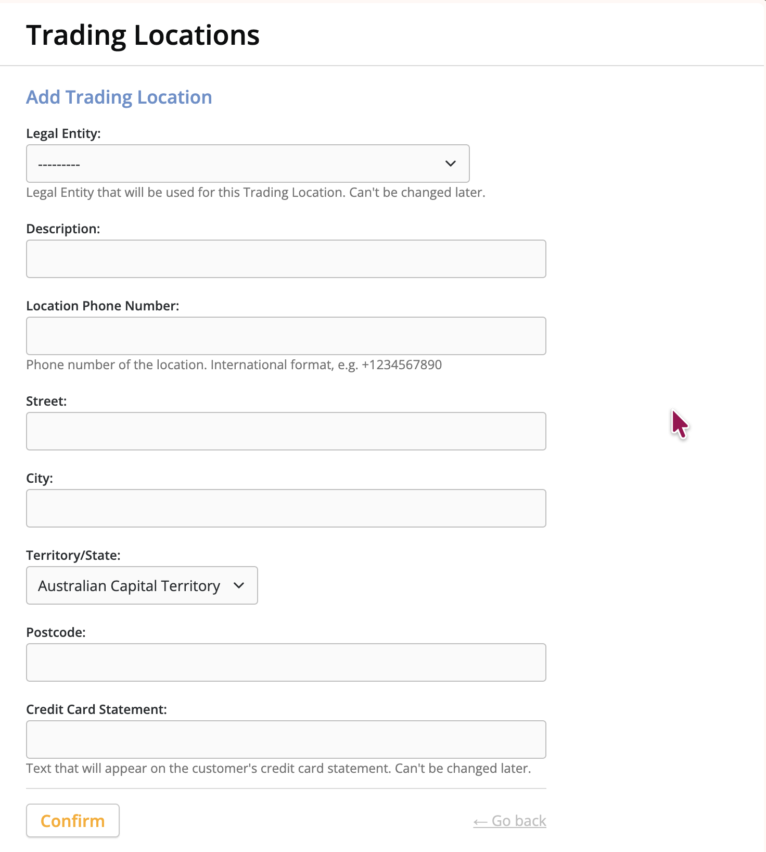Click the Credit Card Statement text box
The height and width of the screenshot is (852, 766).
coord(286,740)
